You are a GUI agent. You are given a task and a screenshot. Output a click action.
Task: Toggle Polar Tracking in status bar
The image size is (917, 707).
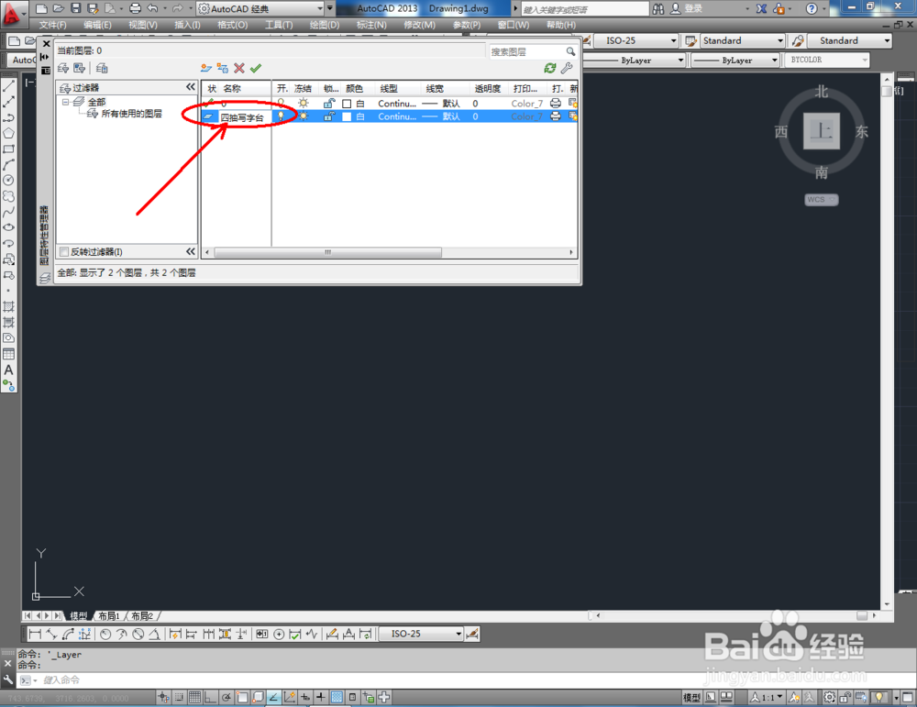click(x=226, y=697)
